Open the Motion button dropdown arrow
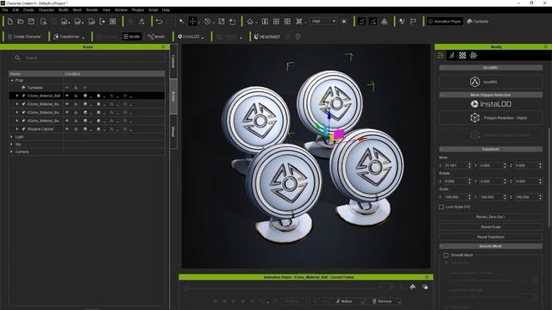 [362, 301]
